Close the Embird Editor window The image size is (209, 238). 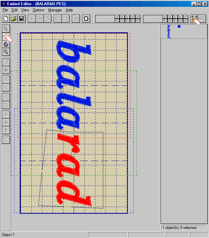205,4
